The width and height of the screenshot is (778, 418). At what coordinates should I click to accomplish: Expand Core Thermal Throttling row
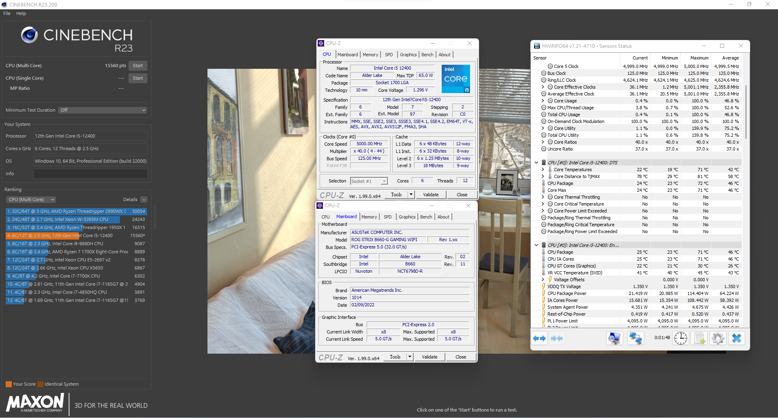pyautogui.click(x=543, y=197)
